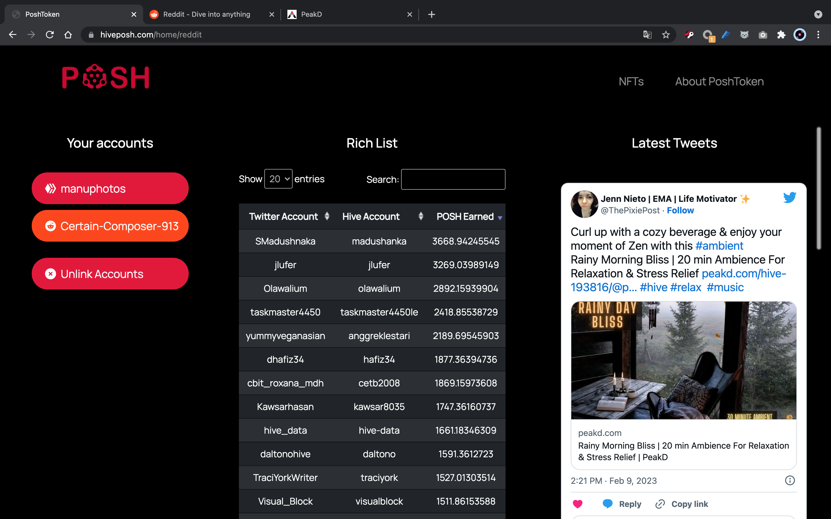The width and height of the screenshot is (831, 519).
Task: Click the Certain-Composer-913 Reddit account button
Action: click(x=110, y=226)
